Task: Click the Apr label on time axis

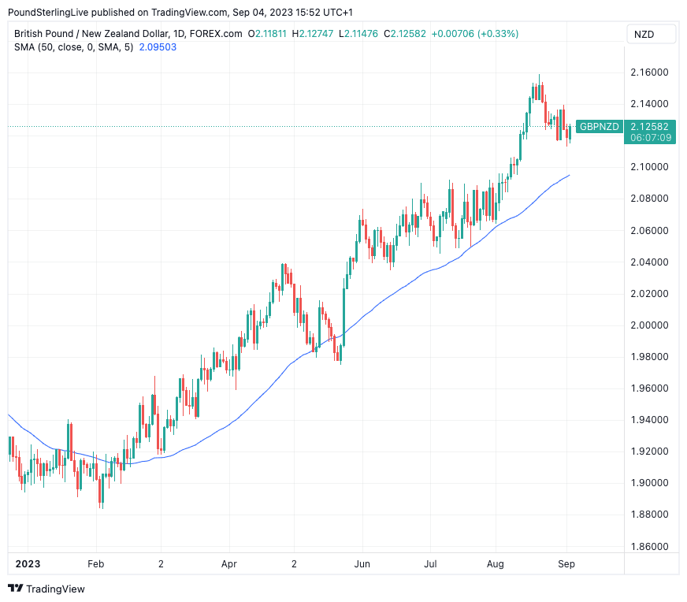Action: [229, 564]
